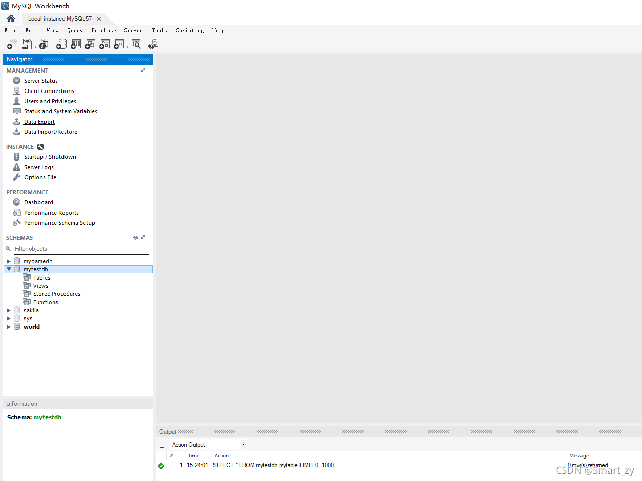Viewport: 642px width, 481px height.
Task: Click the Options File wrench icon
Action: [17, 177]
